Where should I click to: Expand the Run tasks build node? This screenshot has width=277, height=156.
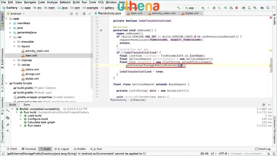pos(21,126)
